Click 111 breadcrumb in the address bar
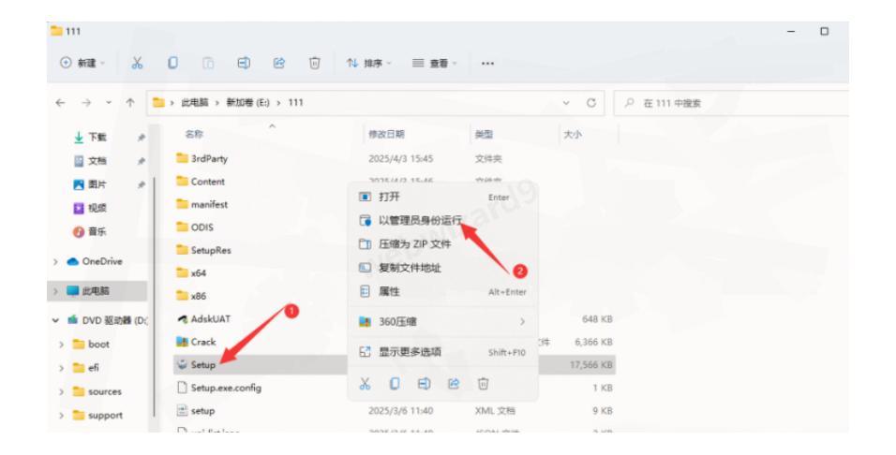Viewport: 896px width, 455px height. tap(295, 103)
